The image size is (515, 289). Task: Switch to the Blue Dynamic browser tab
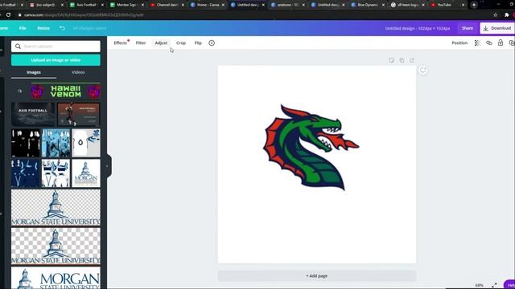click(x=368, y=5)
